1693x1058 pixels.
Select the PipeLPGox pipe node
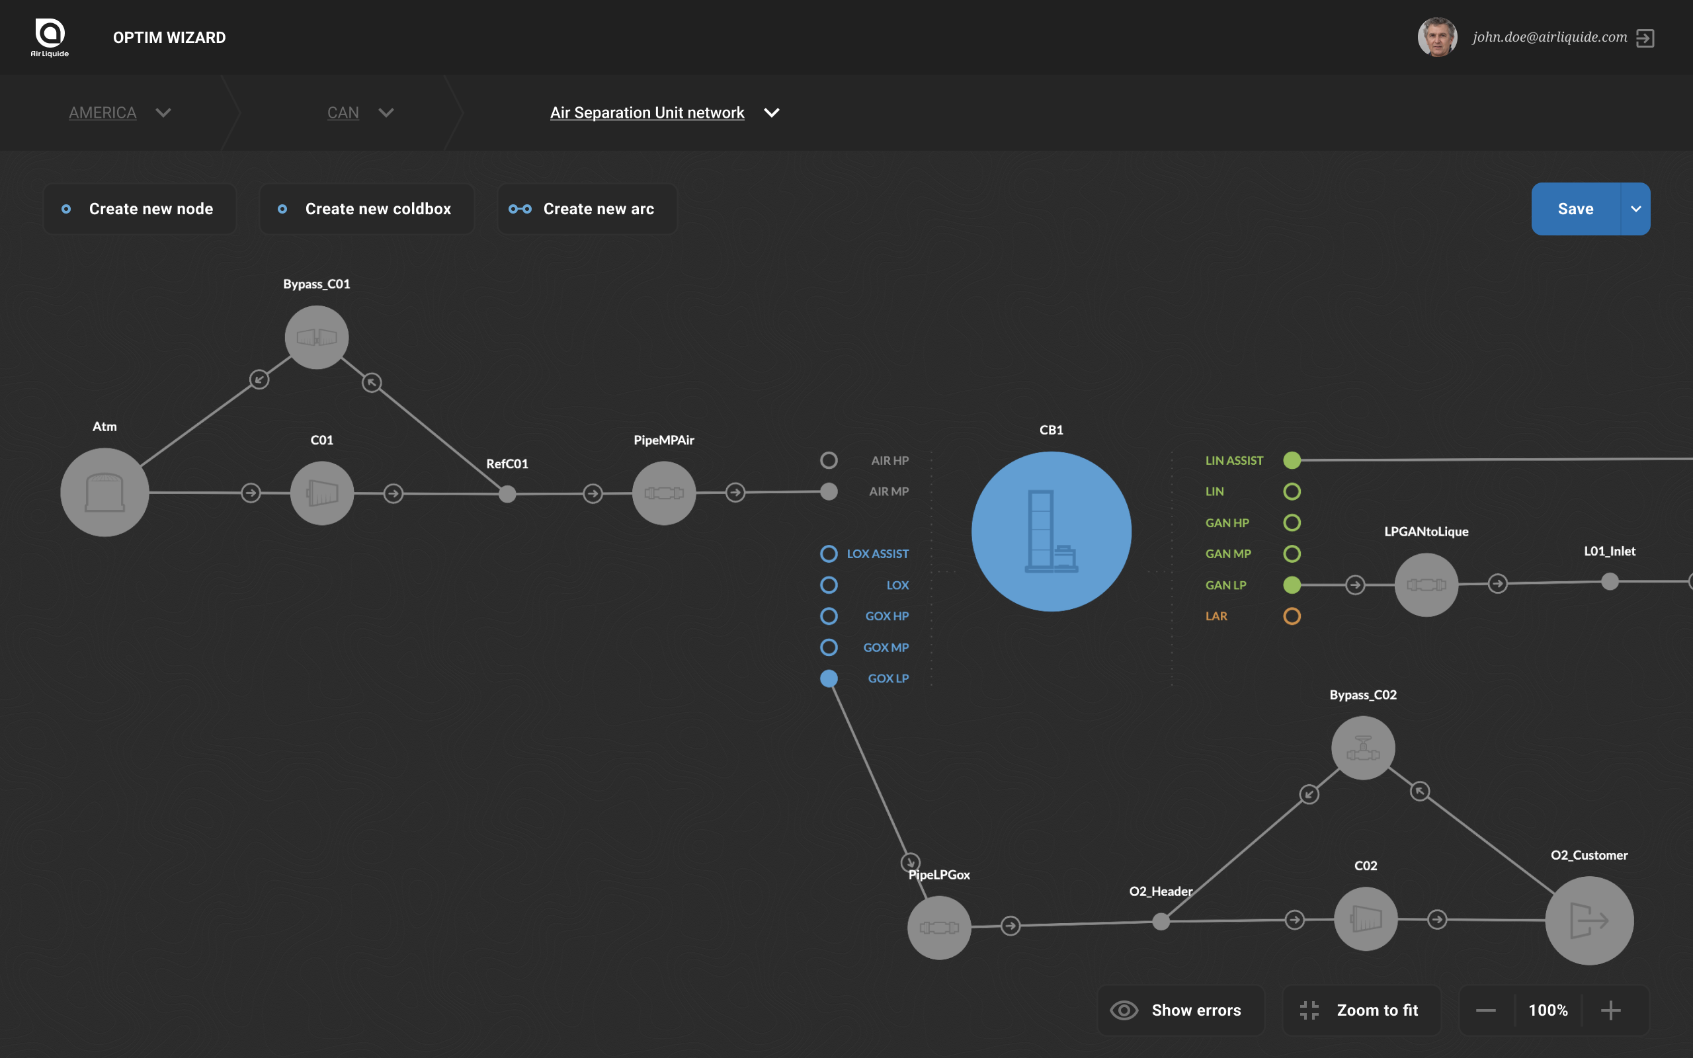pos(939,928)
